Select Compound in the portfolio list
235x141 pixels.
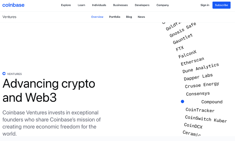(212, 102)
